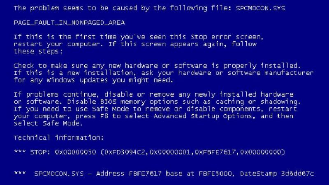Click 'restart your computer' text
The height and width of the screenshot is (185, 329).
[57, 44]
